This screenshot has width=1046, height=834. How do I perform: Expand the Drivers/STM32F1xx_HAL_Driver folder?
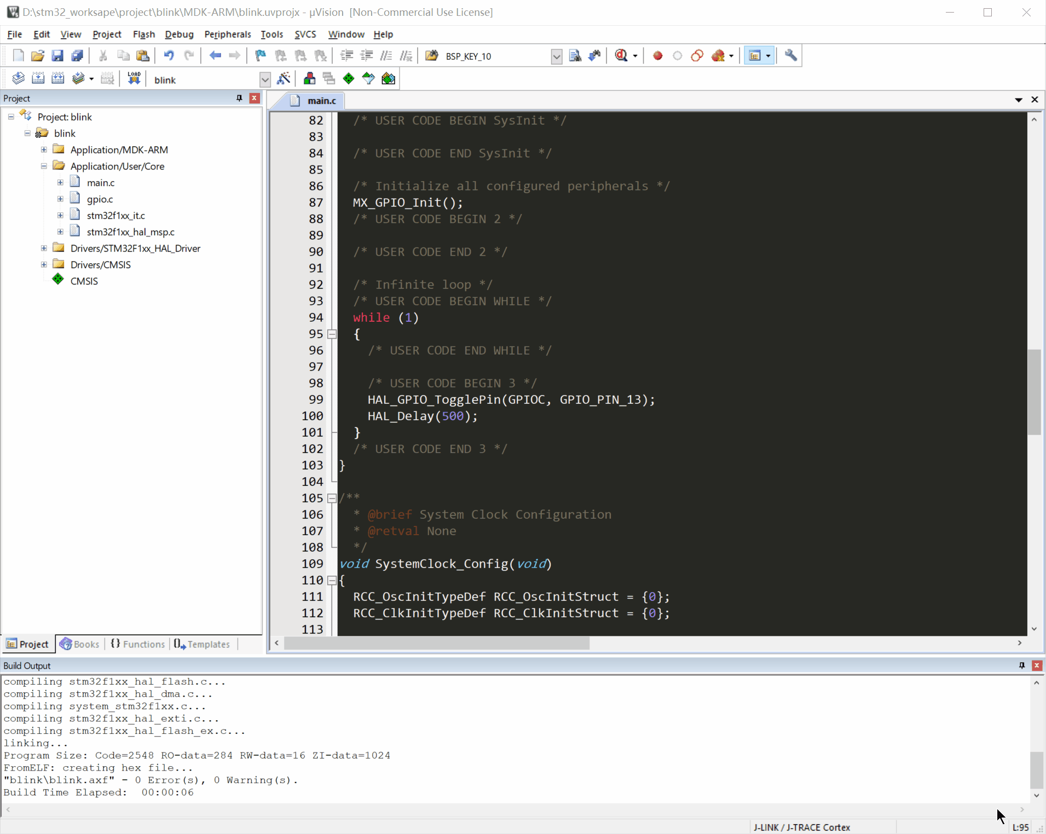click(x=44, y=248)
